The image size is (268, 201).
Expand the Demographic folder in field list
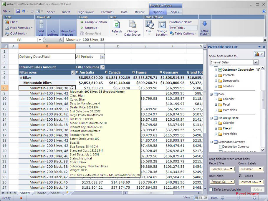pos(216,81)
